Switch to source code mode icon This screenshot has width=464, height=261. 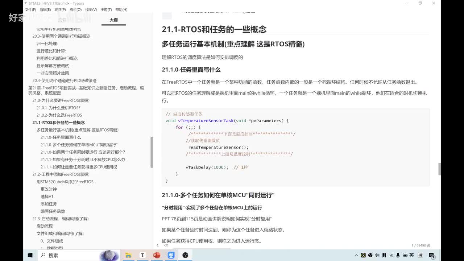pyautogui.click(x=166, y=245)
